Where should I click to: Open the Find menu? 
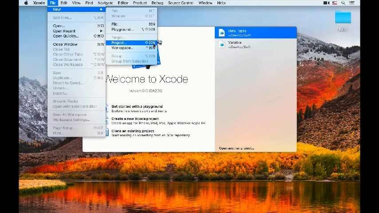pyautogui.click(x=89, y=3)
